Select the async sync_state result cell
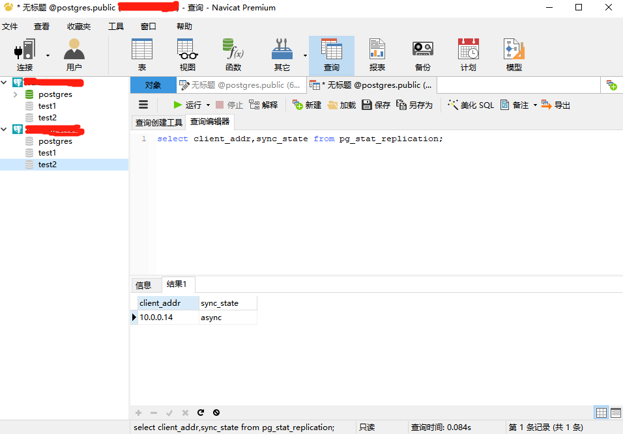 click(x=227, y=318)
